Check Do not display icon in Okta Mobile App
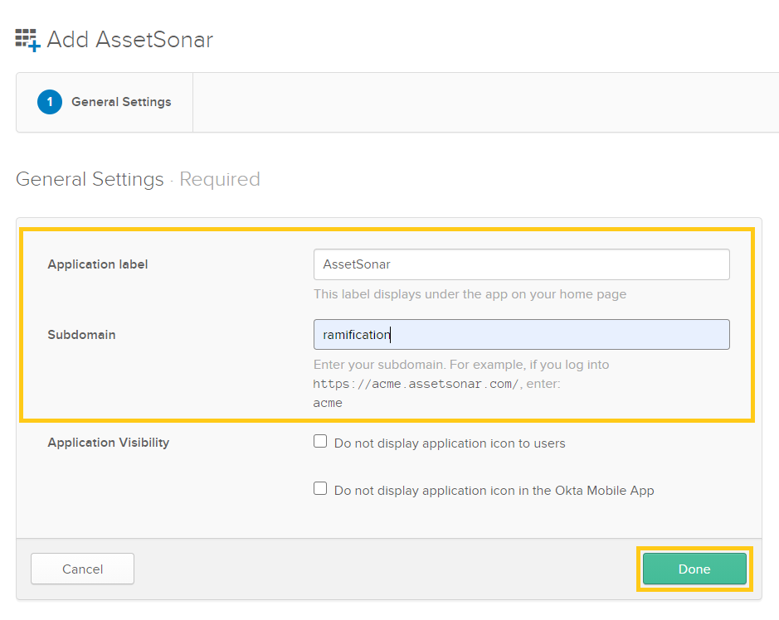 [x=320, y=488]
